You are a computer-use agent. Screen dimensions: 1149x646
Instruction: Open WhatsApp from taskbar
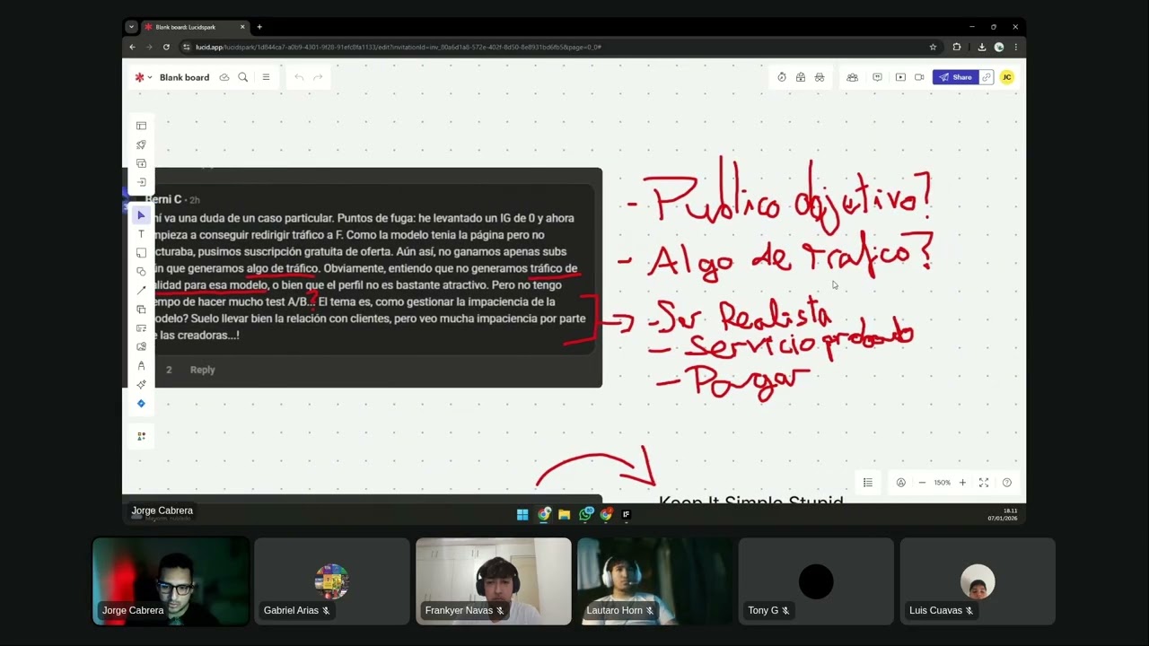[586, 514]
